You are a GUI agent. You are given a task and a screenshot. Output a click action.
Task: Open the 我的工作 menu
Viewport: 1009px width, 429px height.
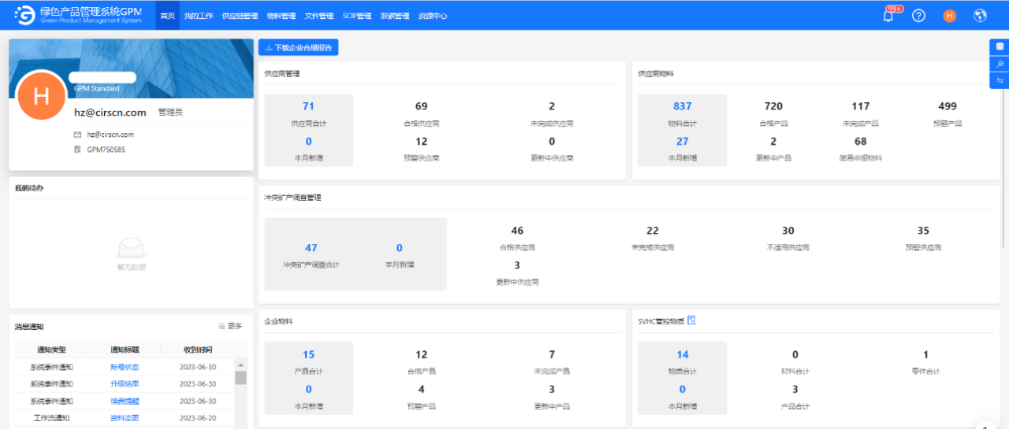point(198,16)
